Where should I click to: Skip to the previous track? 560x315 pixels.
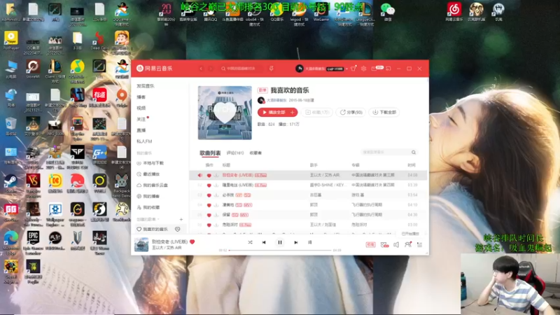pos(264,242)
